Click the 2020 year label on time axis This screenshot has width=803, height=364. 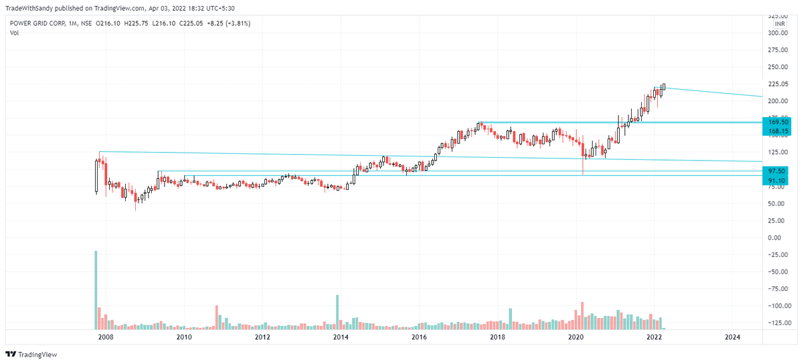(576, 337)
